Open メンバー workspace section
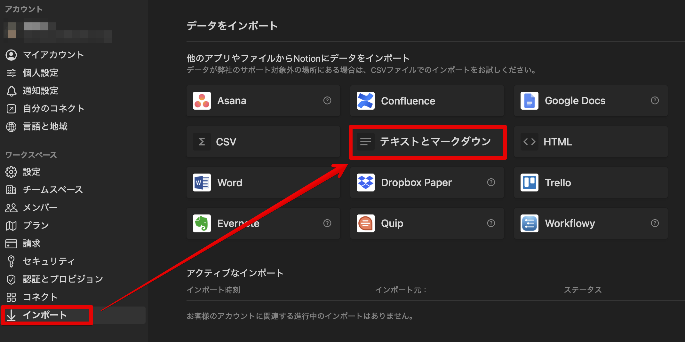This screenshot has width=685, height=342. (x=40, y=208)
